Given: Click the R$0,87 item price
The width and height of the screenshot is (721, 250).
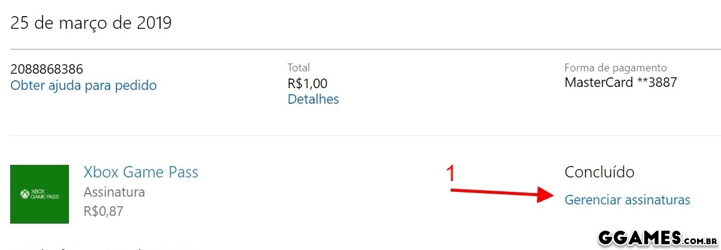Looking at the screenshot, I should coord(103,211).
